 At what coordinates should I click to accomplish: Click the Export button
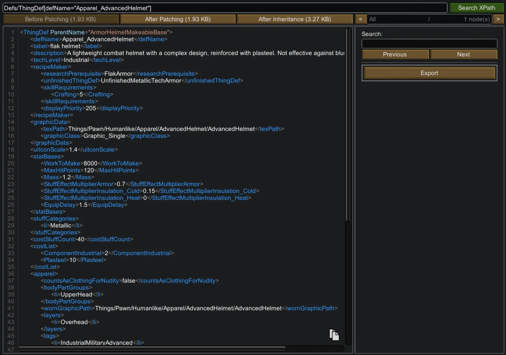coord(429,73)
